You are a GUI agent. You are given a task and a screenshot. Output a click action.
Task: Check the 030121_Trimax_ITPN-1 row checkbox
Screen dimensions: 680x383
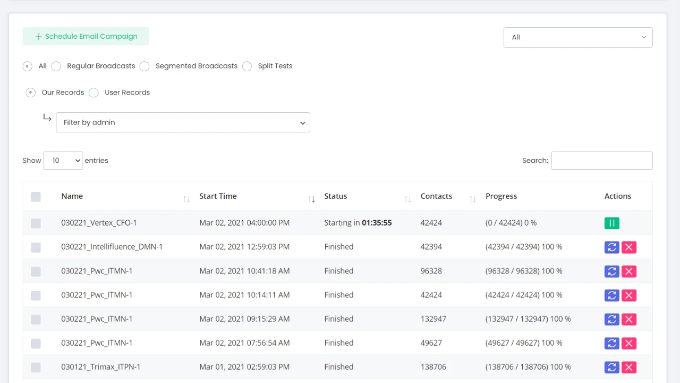point(36,367)
